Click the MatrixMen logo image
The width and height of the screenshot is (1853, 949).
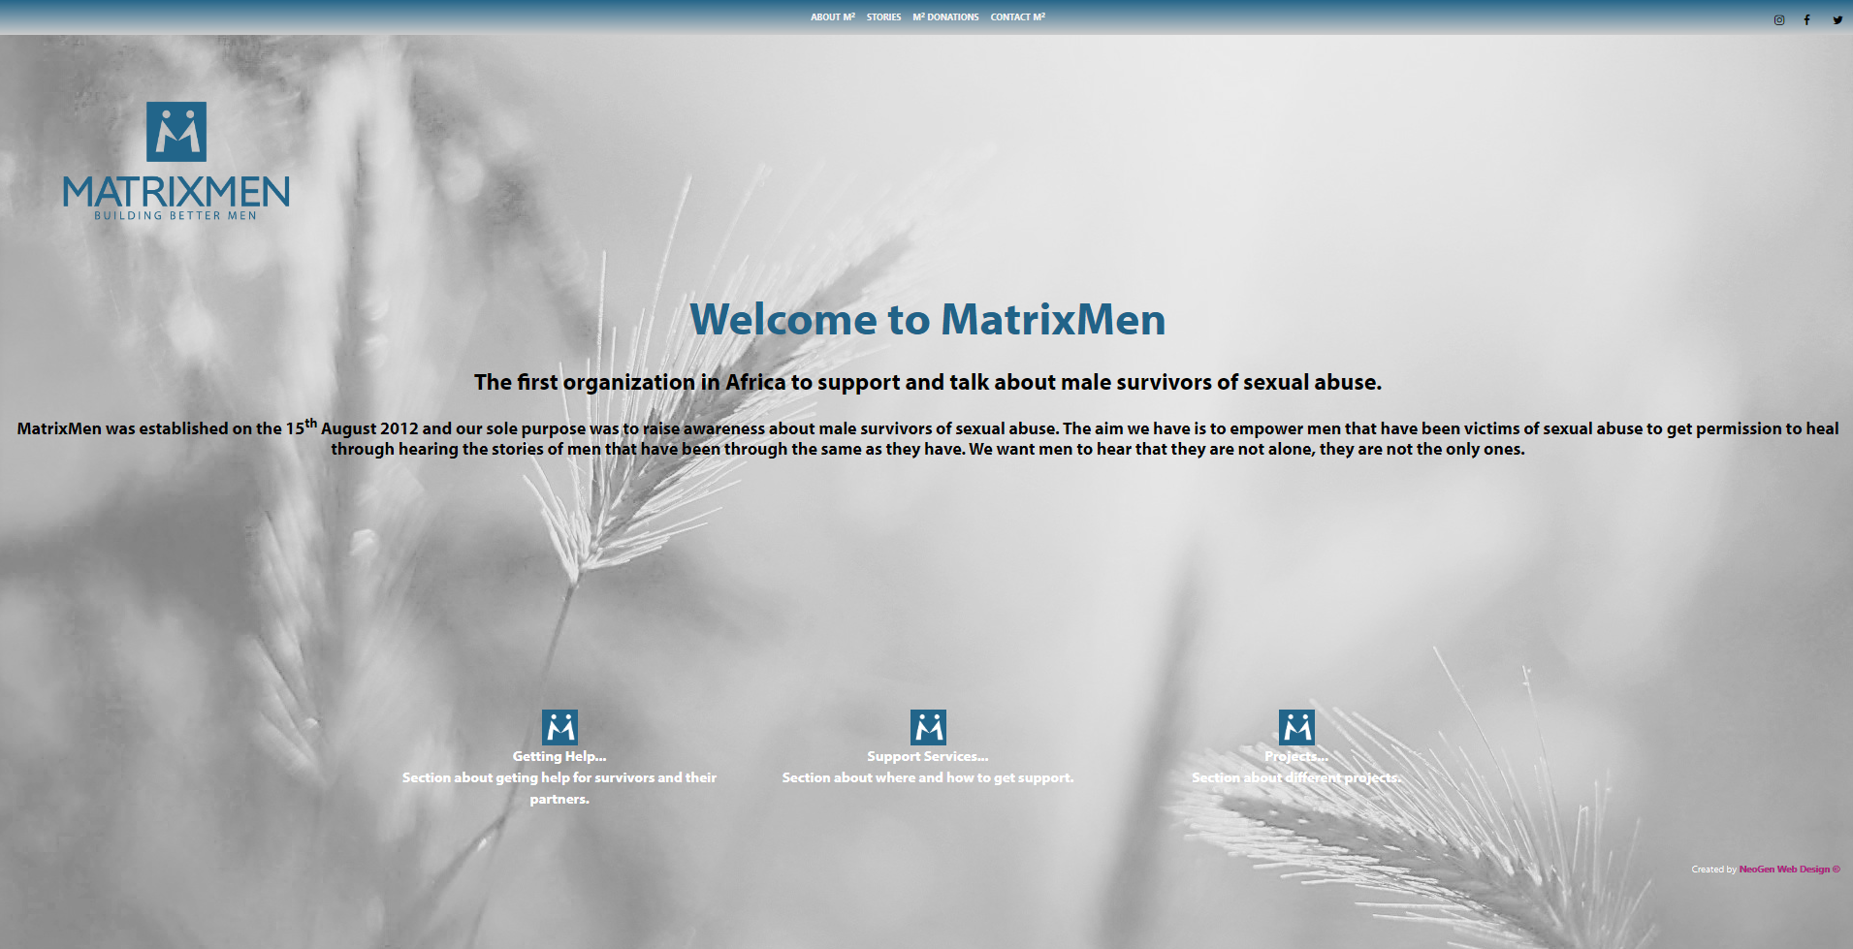click(x=176, y=161)
